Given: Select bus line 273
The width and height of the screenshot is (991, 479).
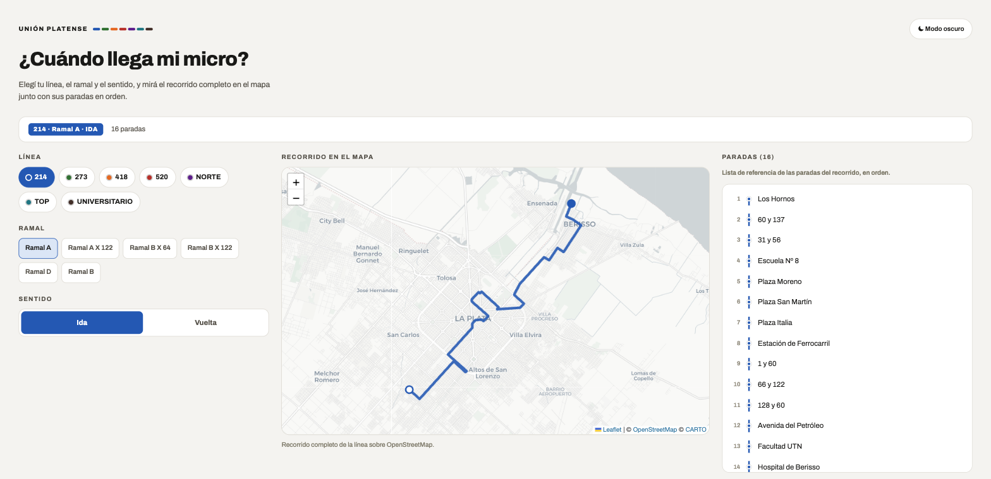Looking at the screenshot, I should coord(77,177).
